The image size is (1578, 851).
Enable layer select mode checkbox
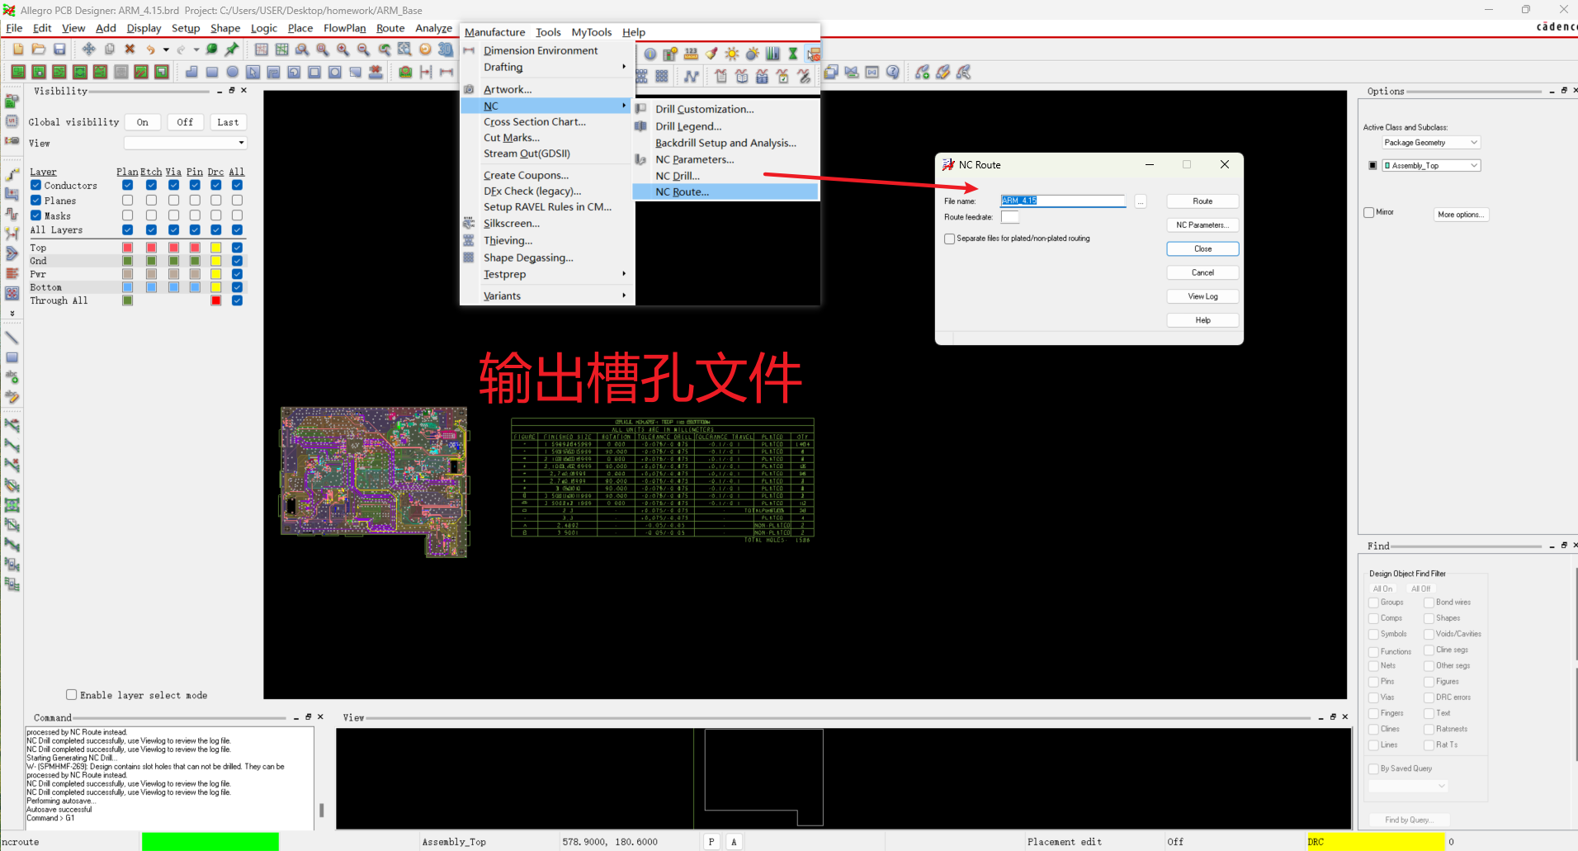tap(72, 695)
